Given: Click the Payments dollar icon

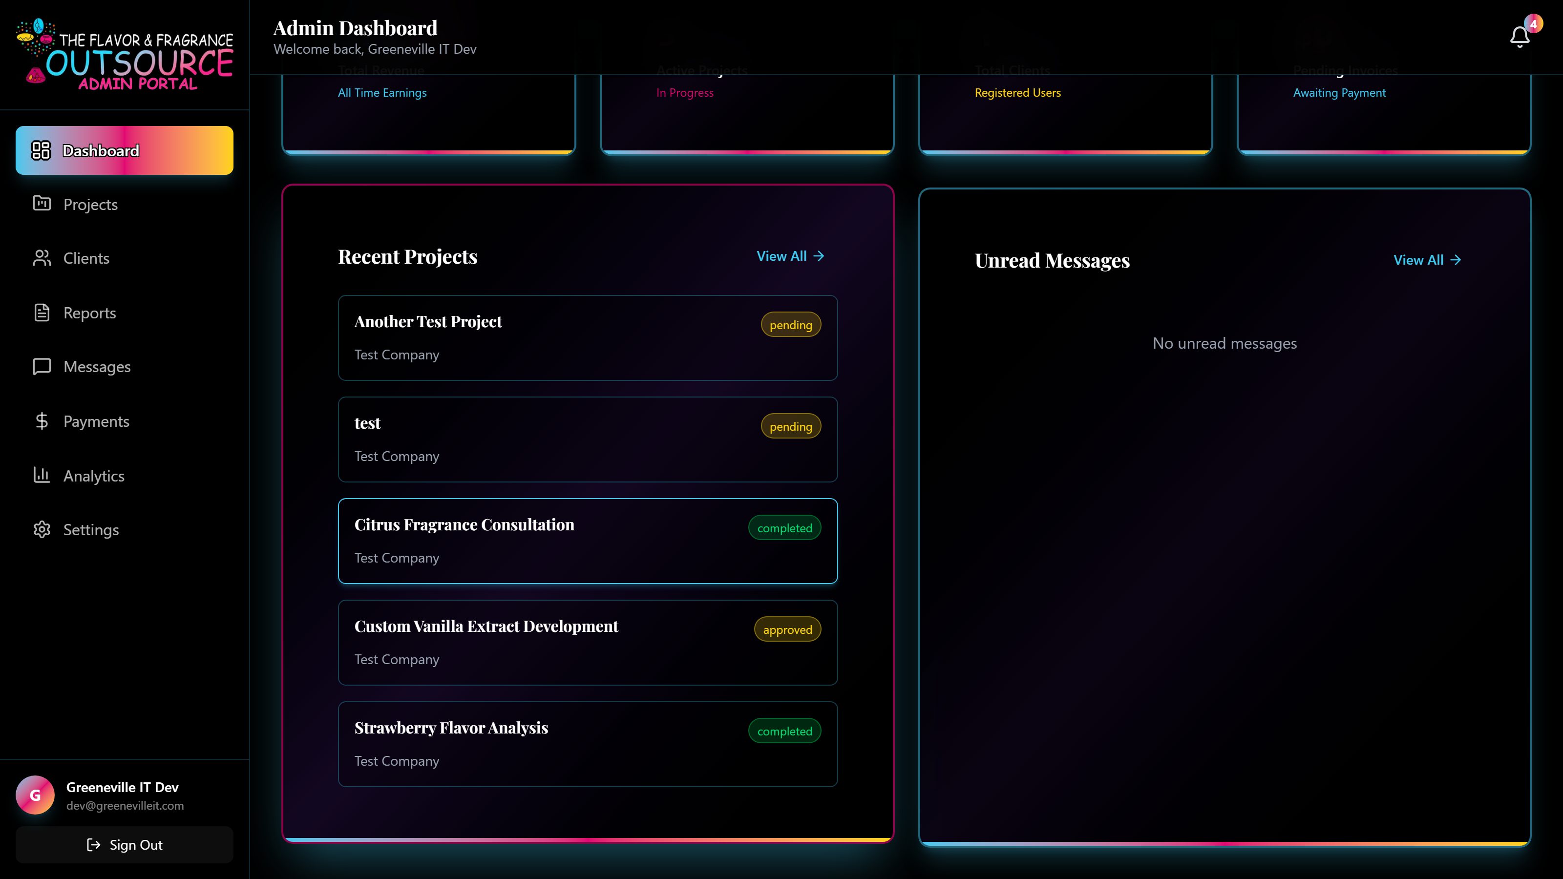Looking at the screenshot, I should 41,421.
